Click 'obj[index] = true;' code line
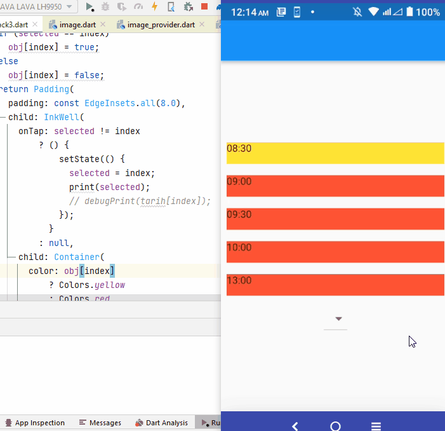Image resolution: width=445 pixels, height=431 pixels. click(x=53, y=47)
